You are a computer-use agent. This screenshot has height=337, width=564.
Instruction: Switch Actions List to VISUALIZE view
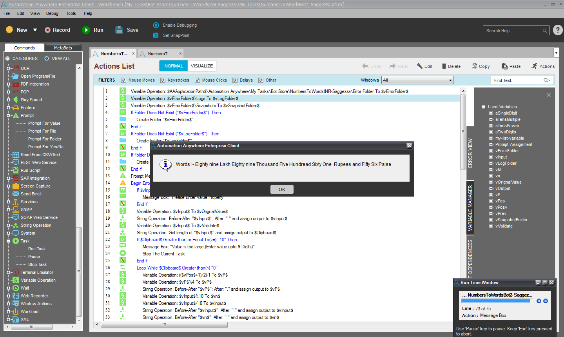[x=202, y=66]
